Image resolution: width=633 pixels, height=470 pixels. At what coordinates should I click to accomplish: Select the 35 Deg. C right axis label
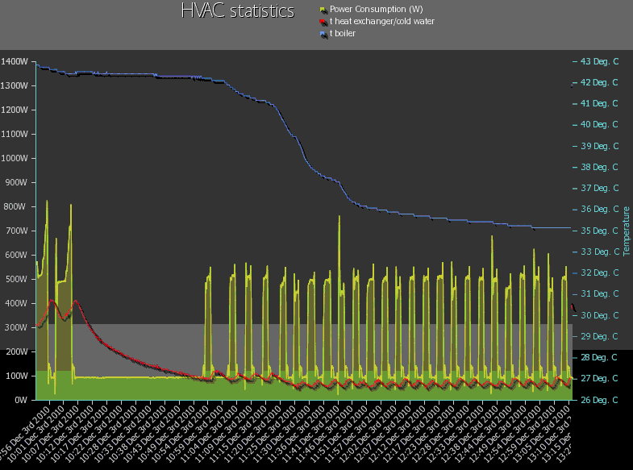[600, 231]
